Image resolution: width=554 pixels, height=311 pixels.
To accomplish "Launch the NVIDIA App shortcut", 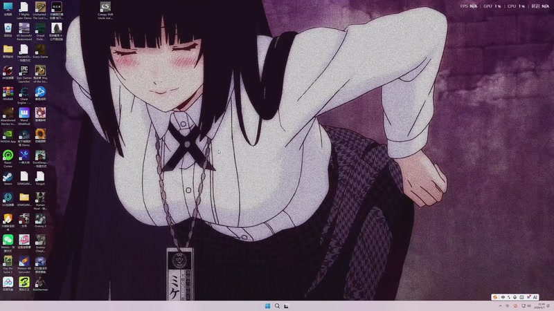I will [8, 136].
